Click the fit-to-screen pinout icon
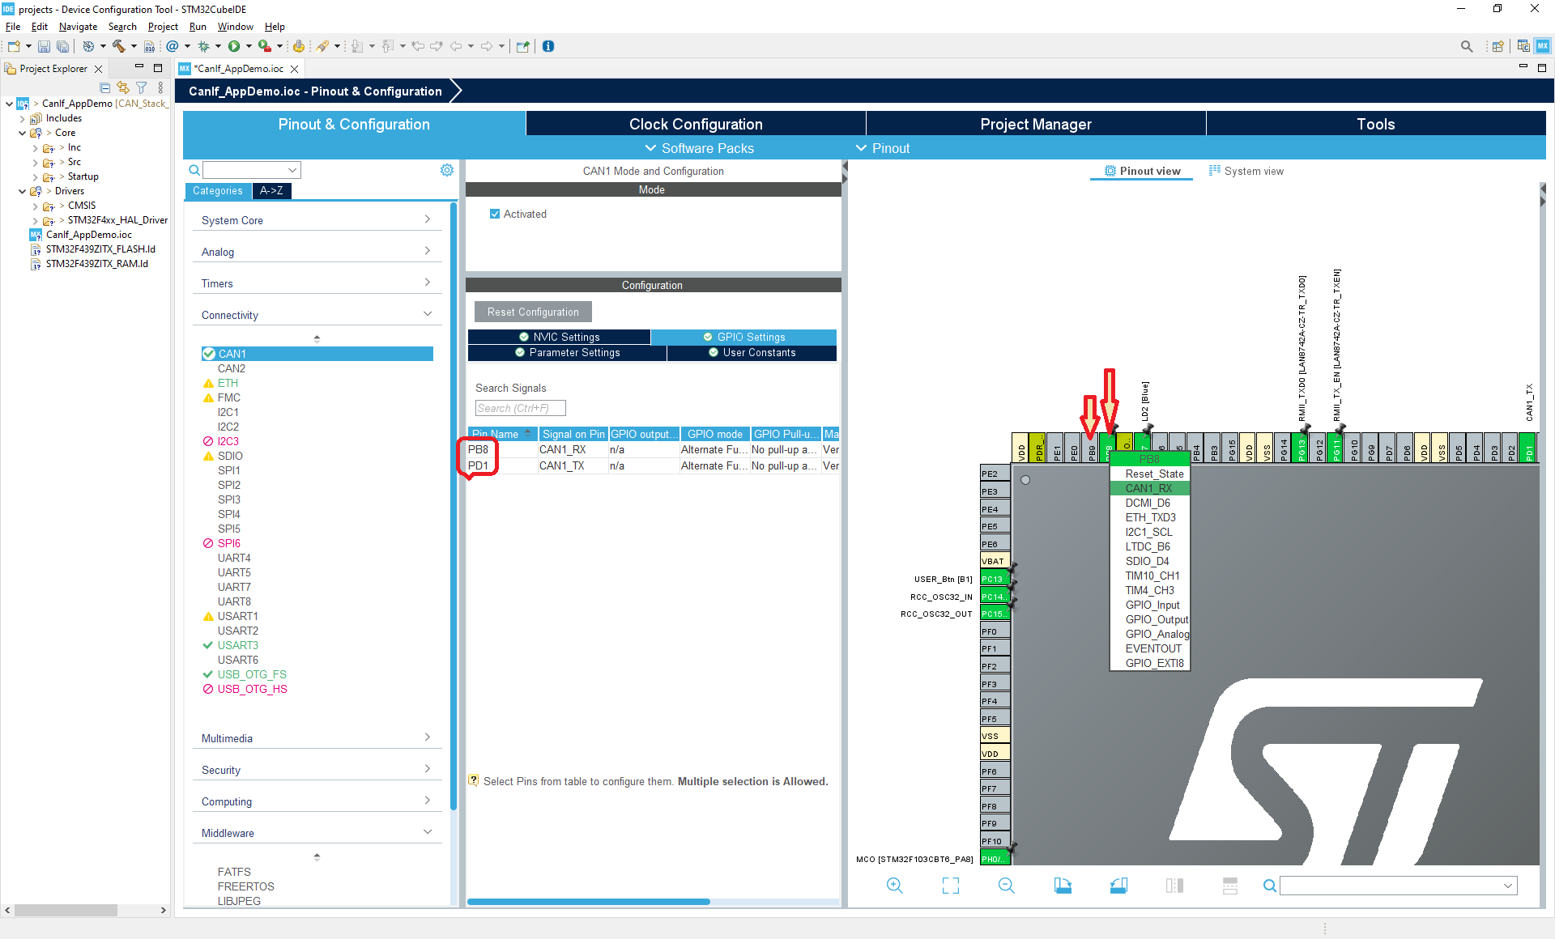Viewport: 1555px width, 939px height. click(x=951, y=886)
